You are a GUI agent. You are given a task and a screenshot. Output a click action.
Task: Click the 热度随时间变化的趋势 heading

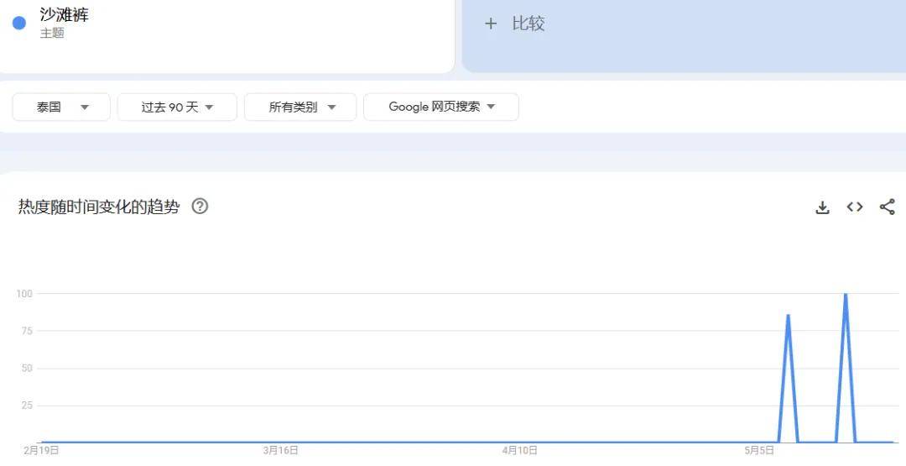coord(99,207)
